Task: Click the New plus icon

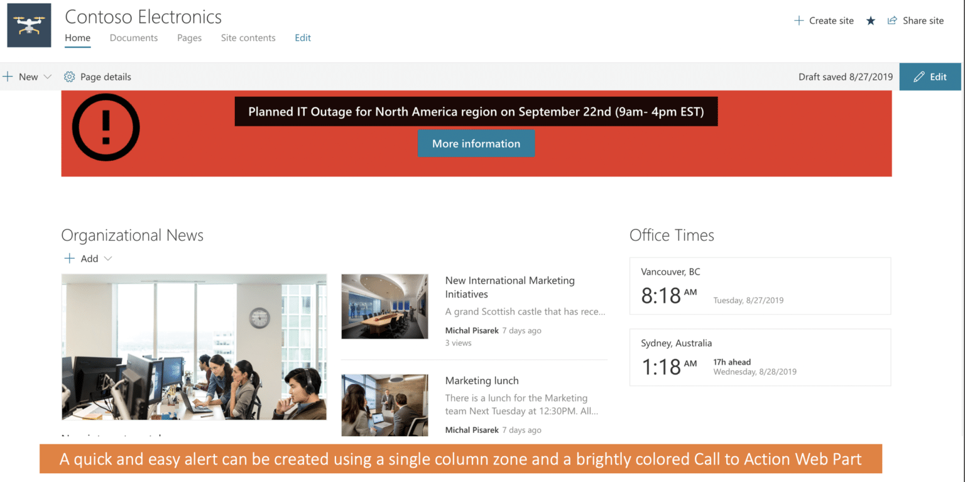Action: [8, 76]
